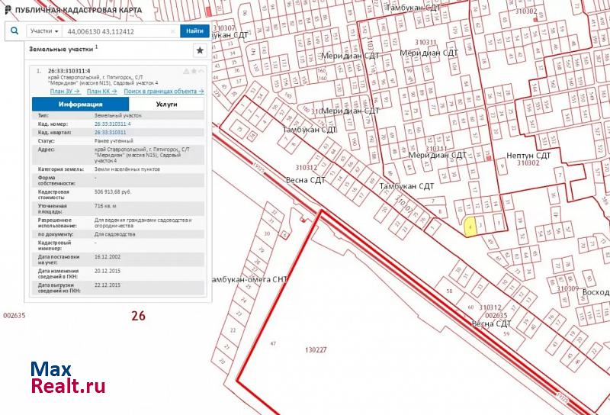Open cadastral quarter link 26:33:310311

tap(110, 132)
